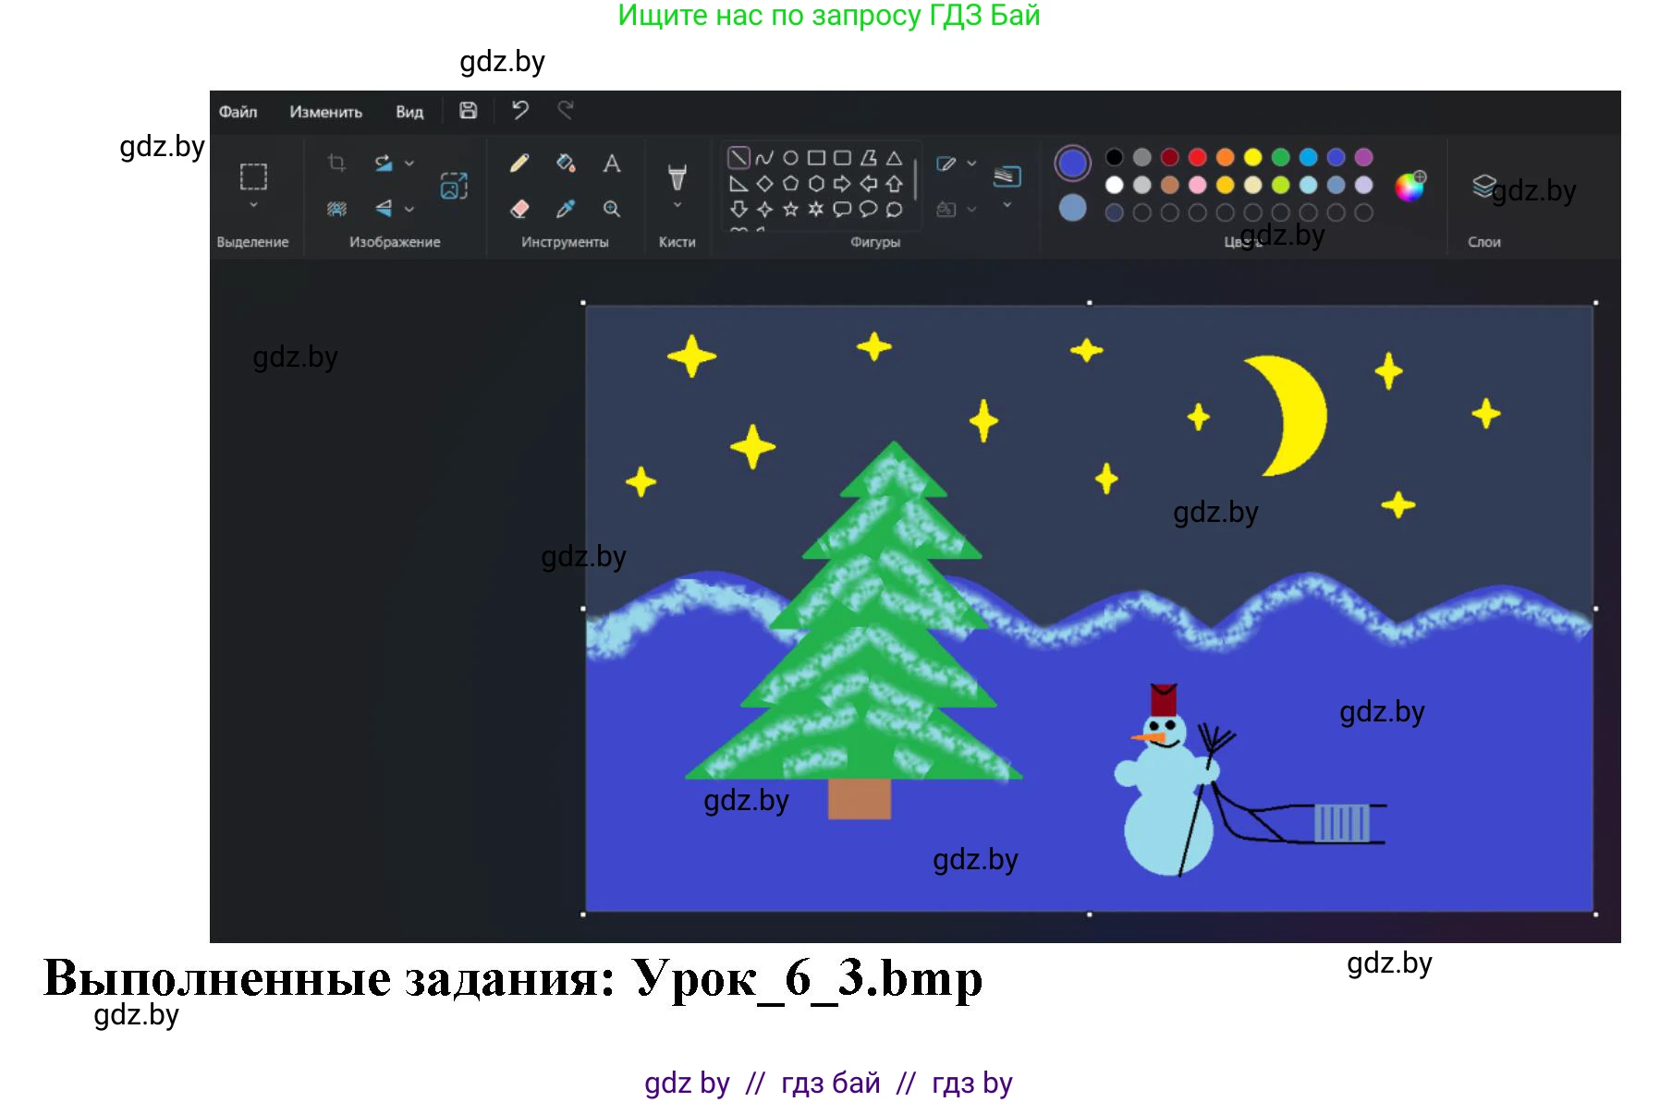Expand the shape outline options dropdown
The width and height of the screenshot is (1660, 1102).
(971, 163)
